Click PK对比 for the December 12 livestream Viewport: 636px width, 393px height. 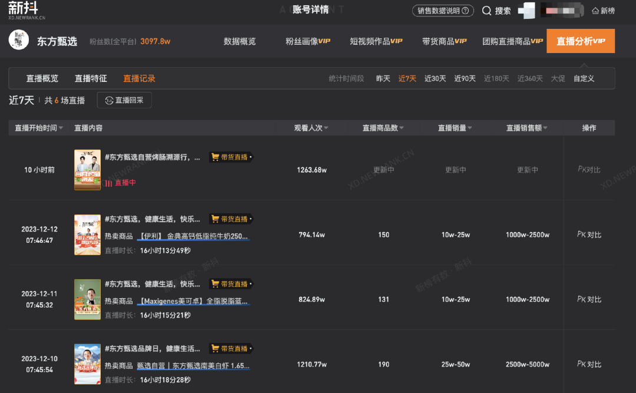(589, 234)
